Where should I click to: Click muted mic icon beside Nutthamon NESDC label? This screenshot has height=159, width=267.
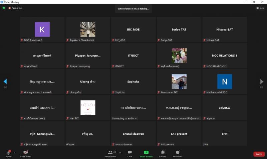204,92
